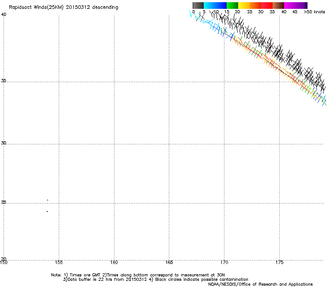Viewport: 327px width, 287px height.
Task: Click the black dot above the 25 latitude line
Action: tap(48, 200)
